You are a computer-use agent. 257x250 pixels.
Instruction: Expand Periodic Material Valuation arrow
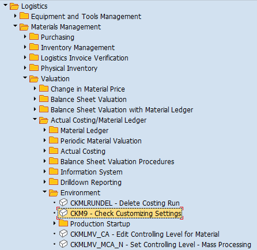click(x=45, y=140)
